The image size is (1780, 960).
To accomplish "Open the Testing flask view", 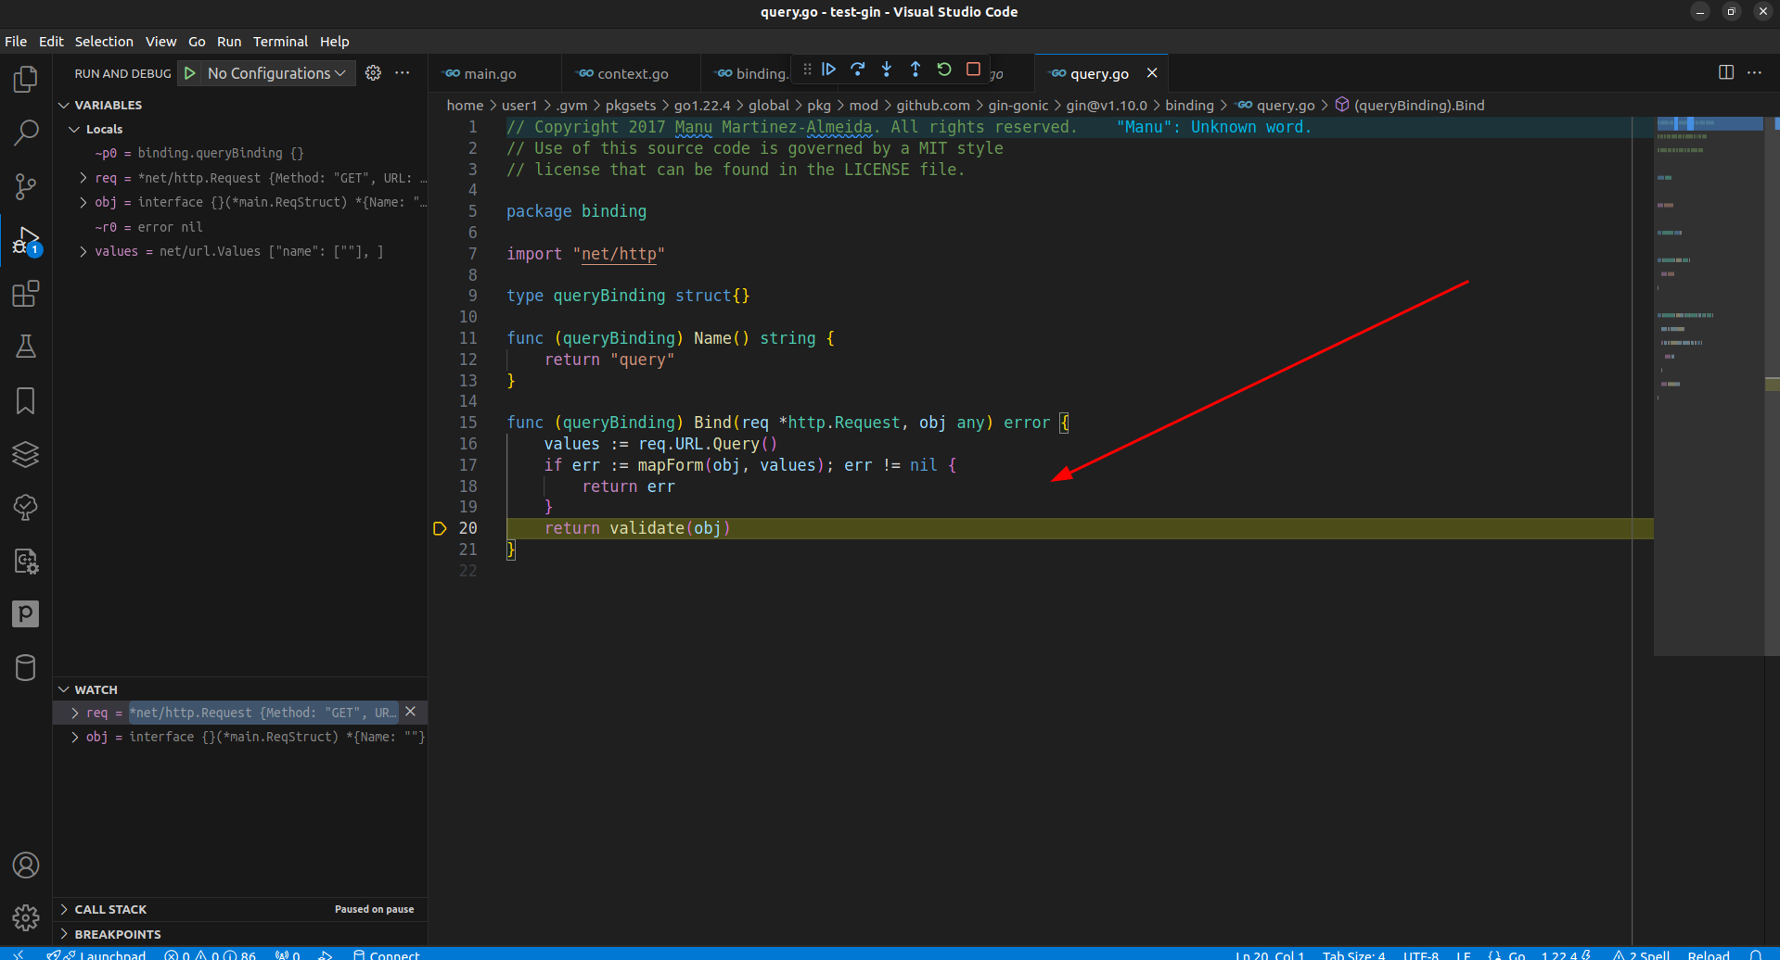I will [x=26, y=347].
